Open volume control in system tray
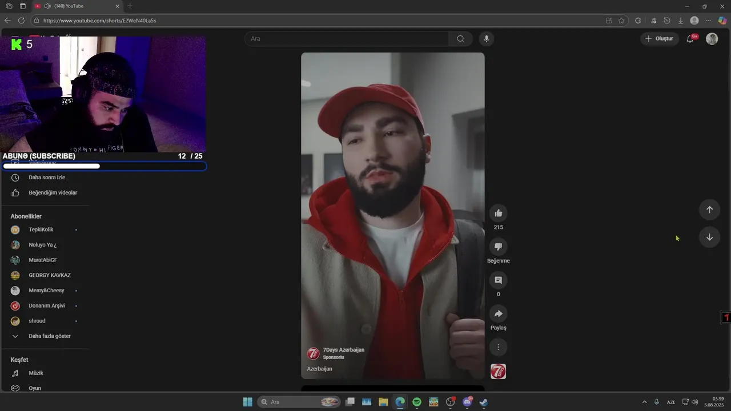731x411 pixels. click(694, 402)
